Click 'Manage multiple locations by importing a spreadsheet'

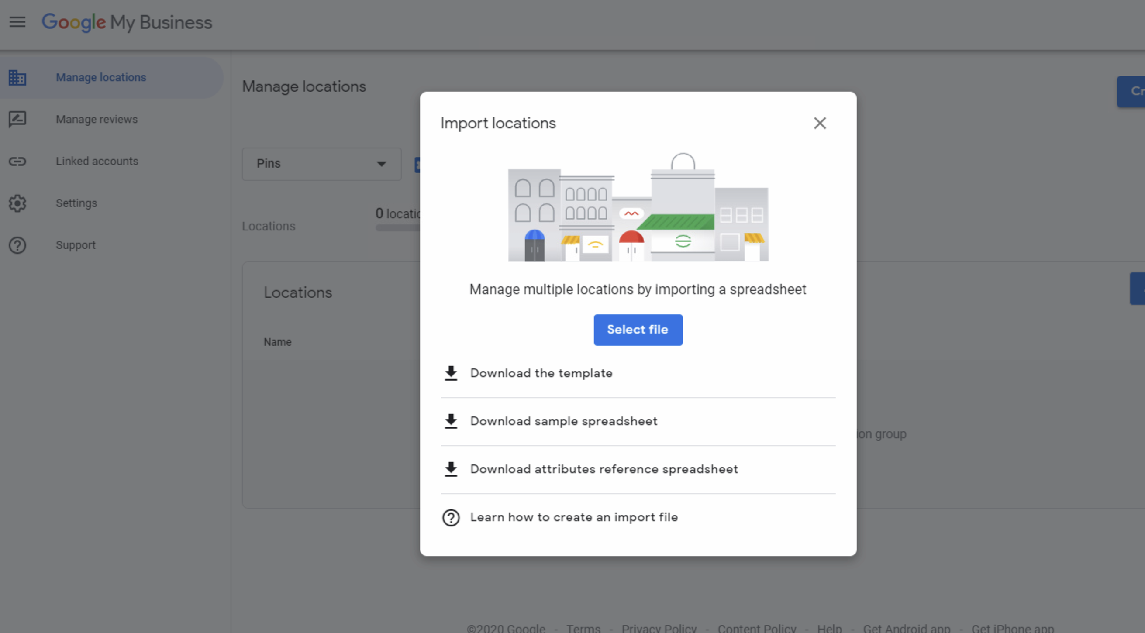tap(638, 289)
